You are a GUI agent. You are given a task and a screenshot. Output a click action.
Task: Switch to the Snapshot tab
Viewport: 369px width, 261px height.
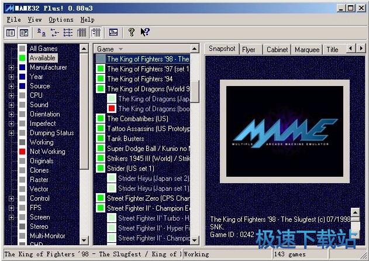(x=222, y=49)
